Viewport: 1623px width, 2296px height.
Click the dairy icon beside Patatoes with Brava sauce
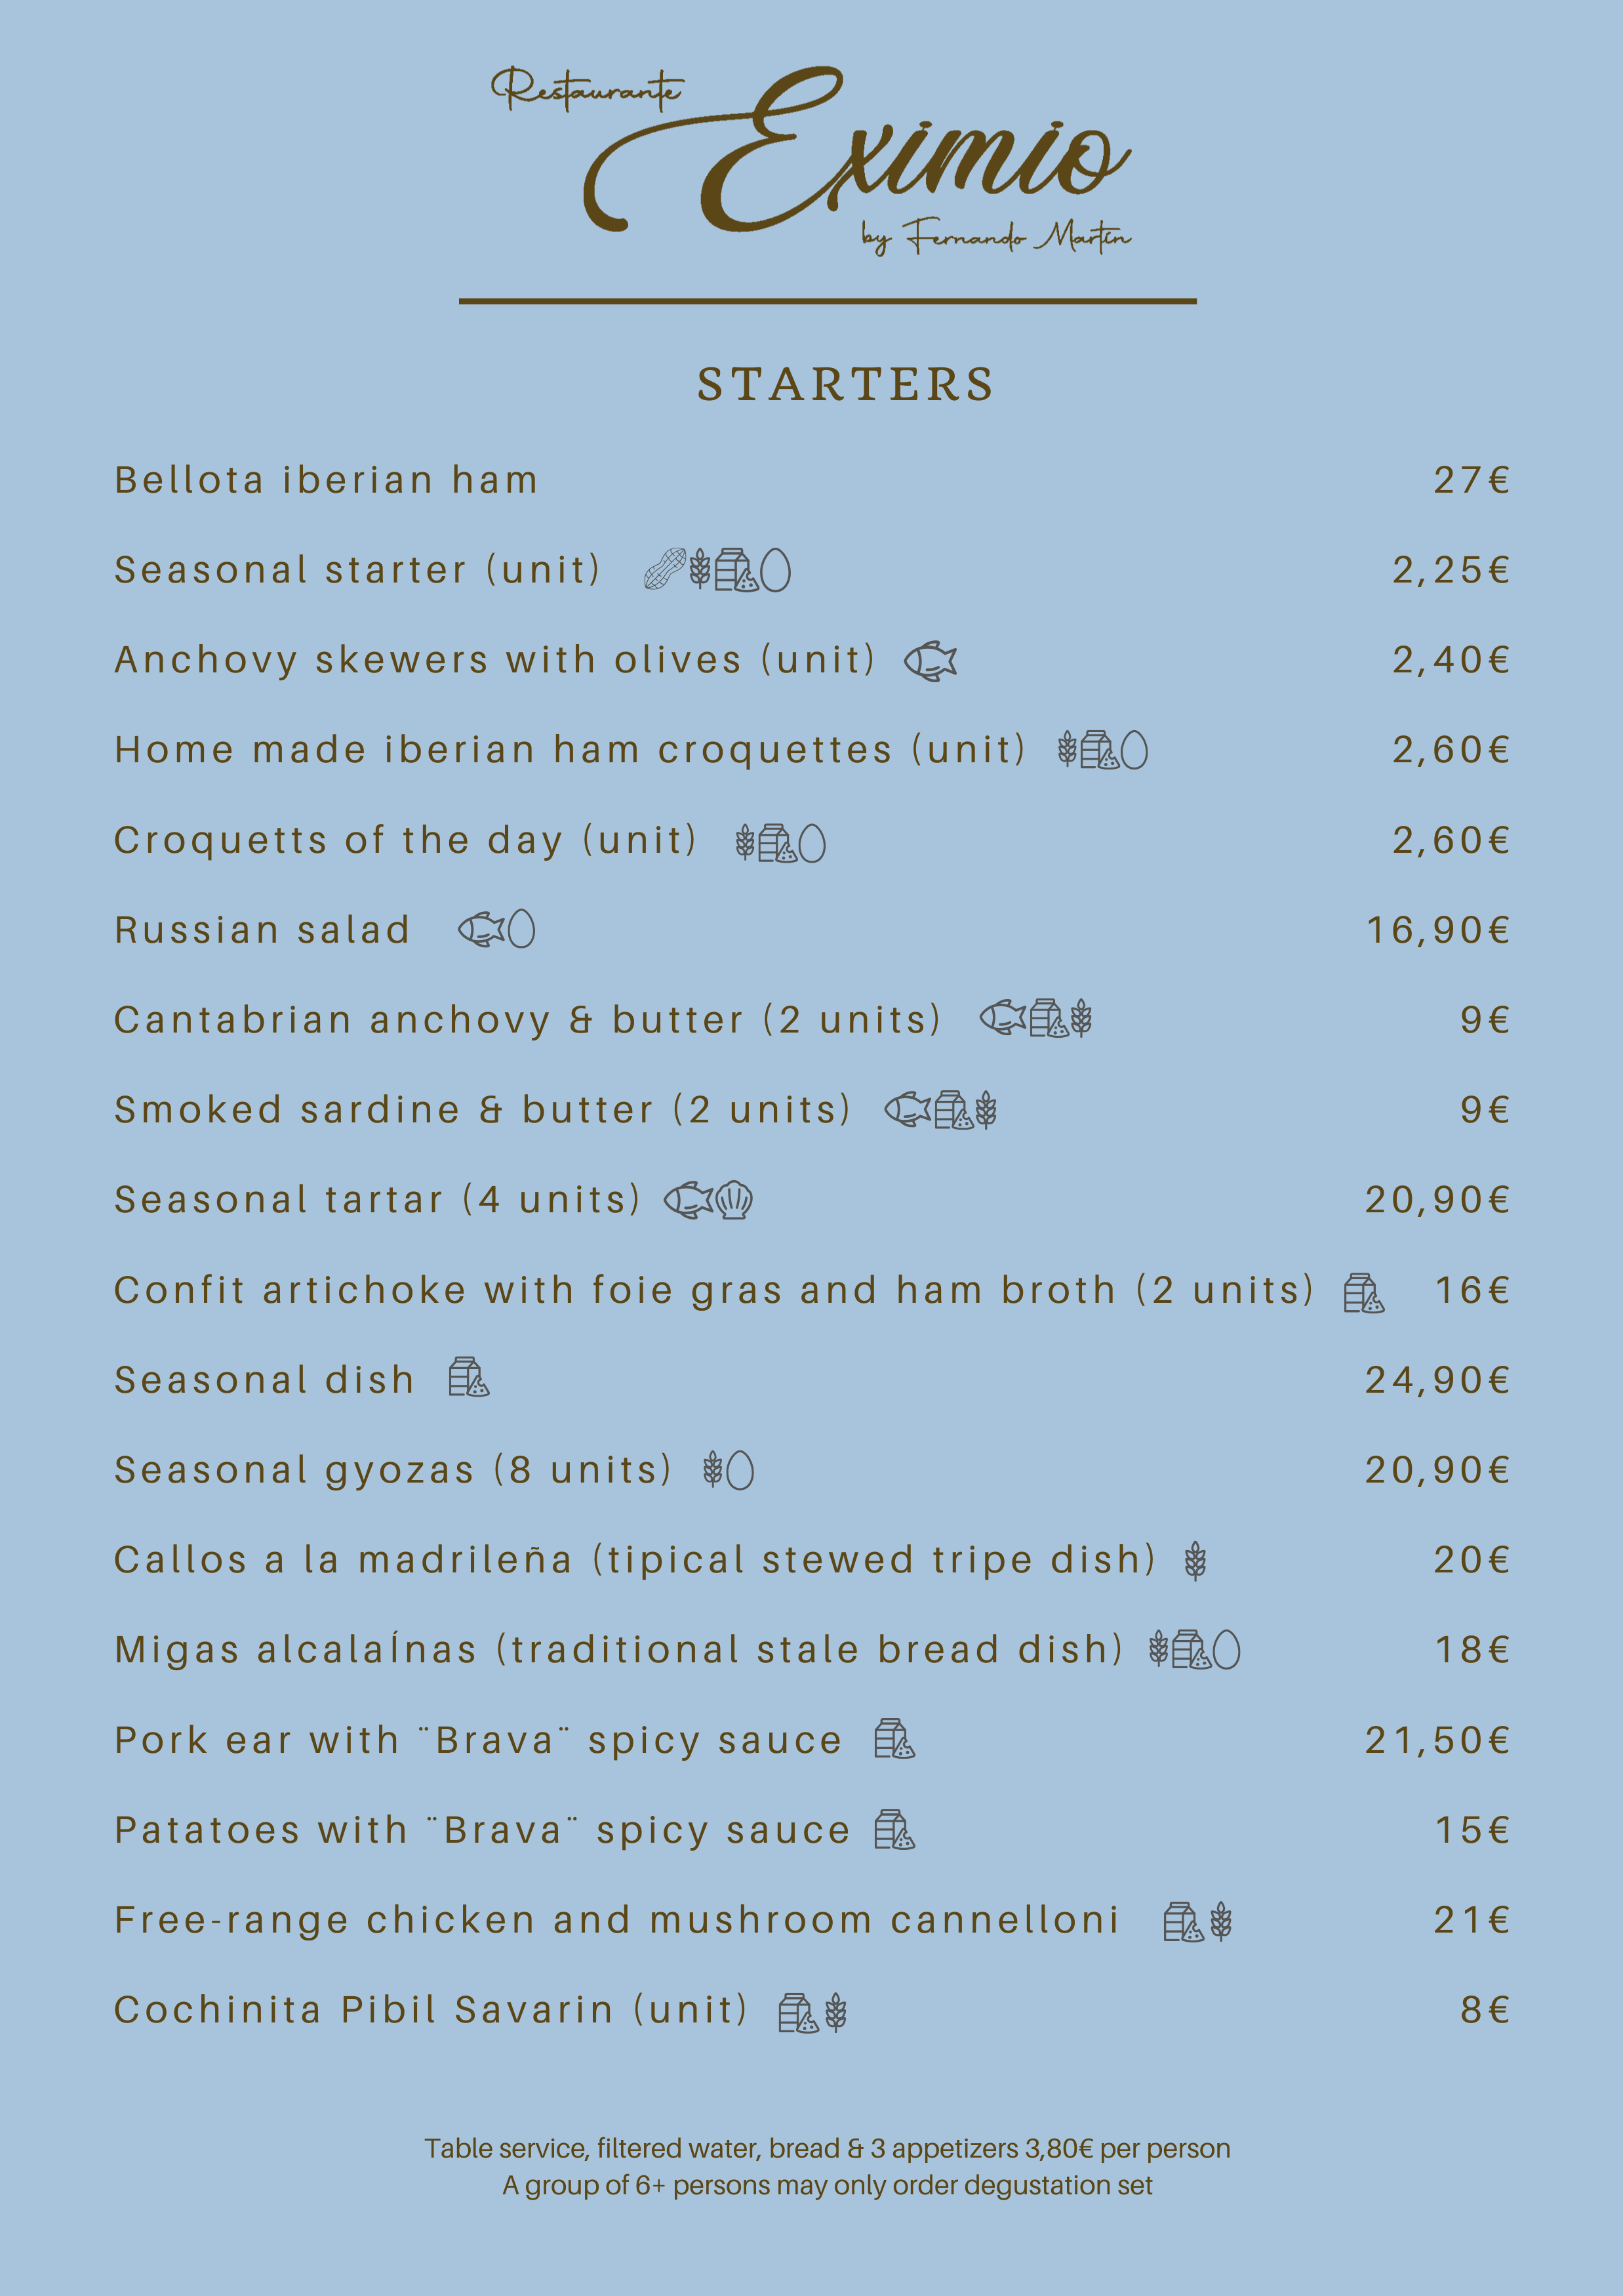tap(894, 1830)
